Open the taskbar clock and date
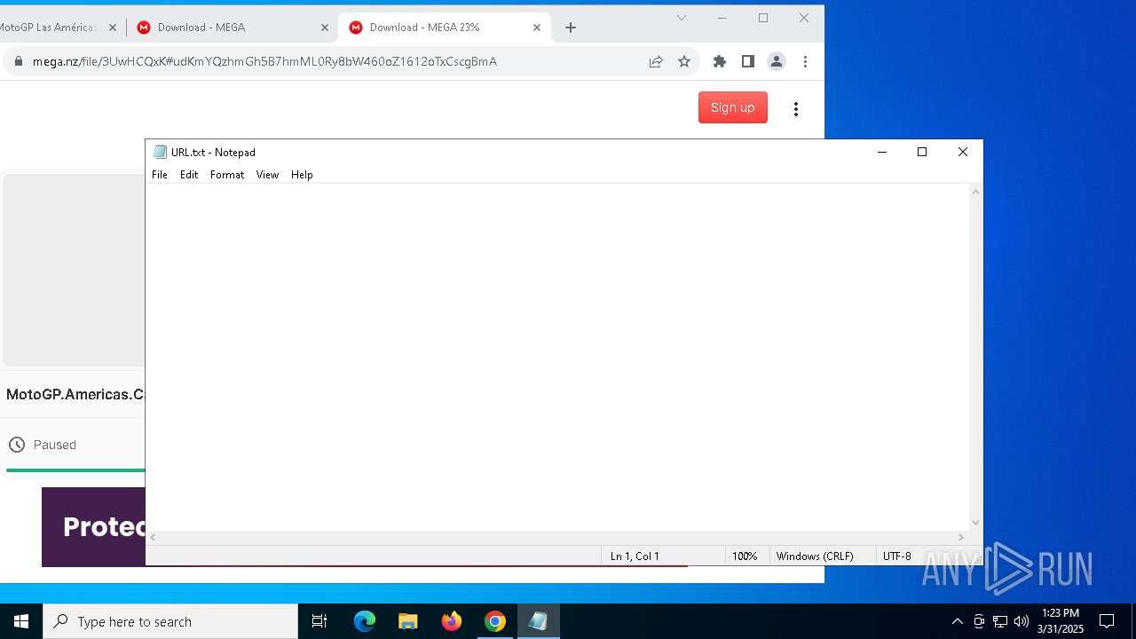Screen dimensions: 1136x639 (x=1061, y=621)
